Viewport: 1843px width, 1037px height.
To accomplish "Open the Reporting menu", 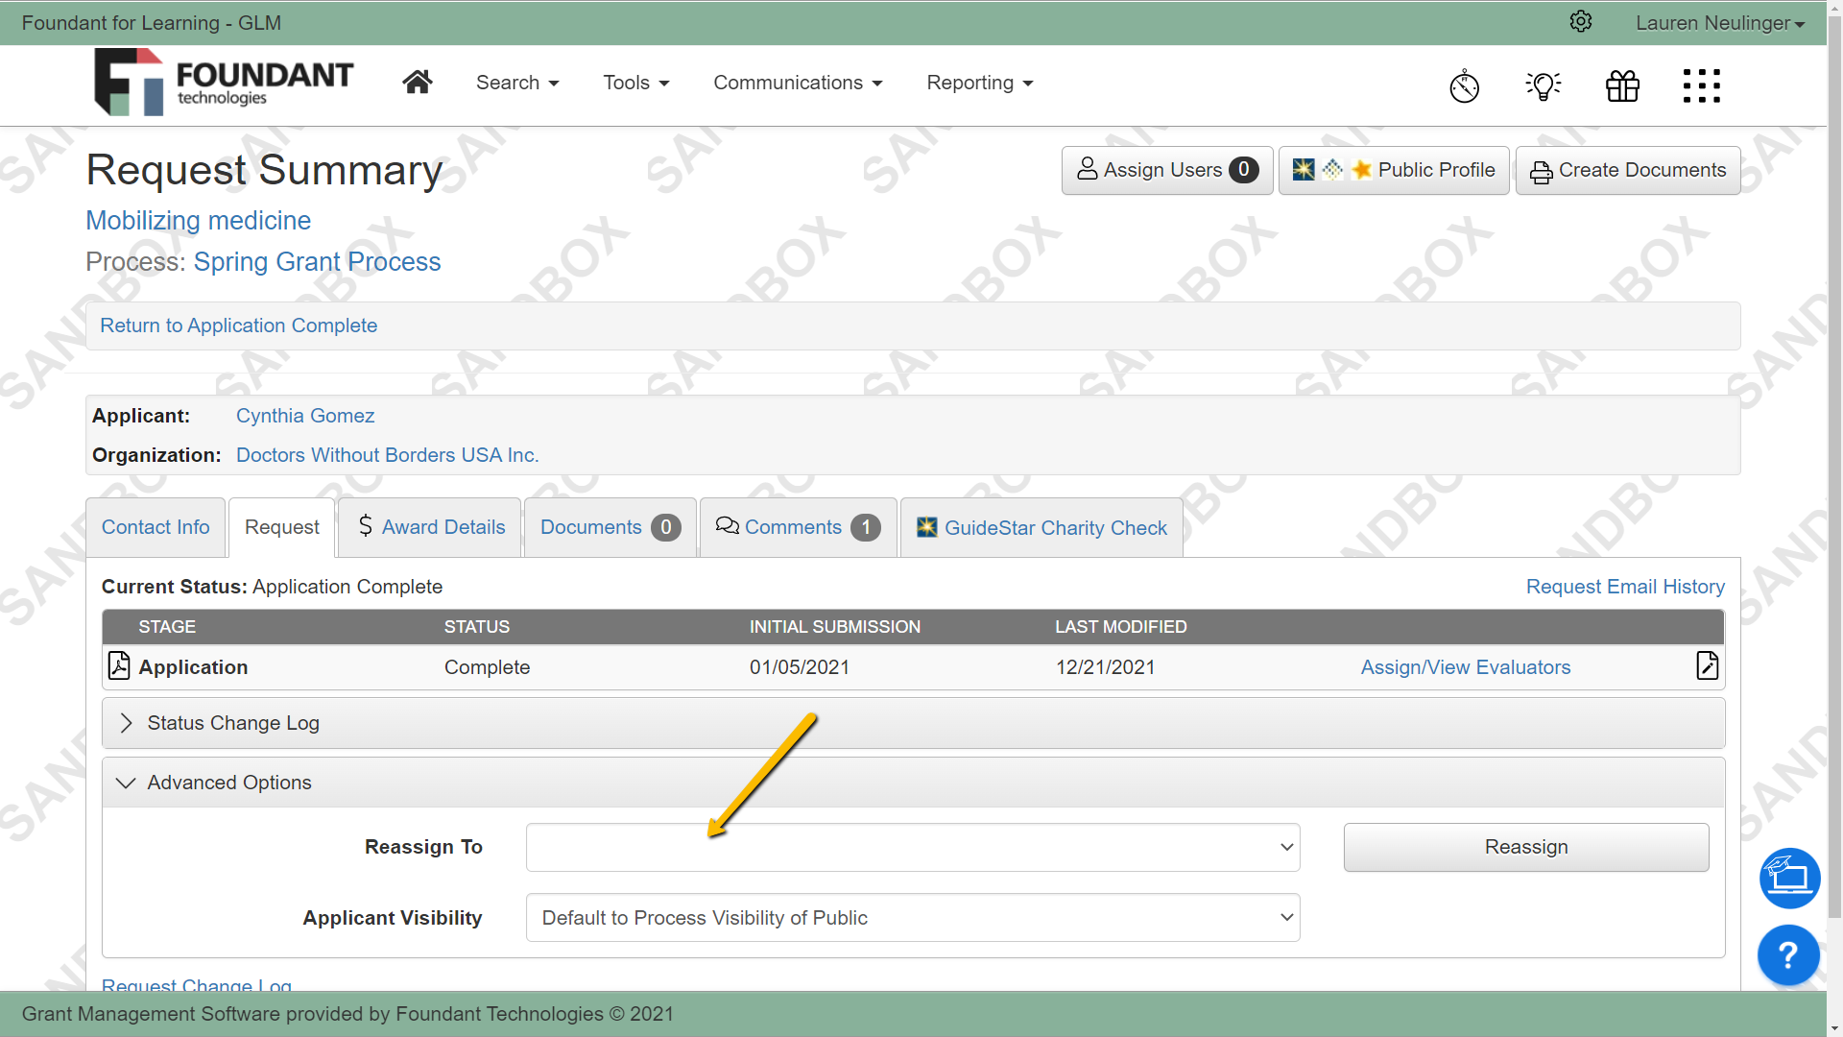I will pos(980,83).
